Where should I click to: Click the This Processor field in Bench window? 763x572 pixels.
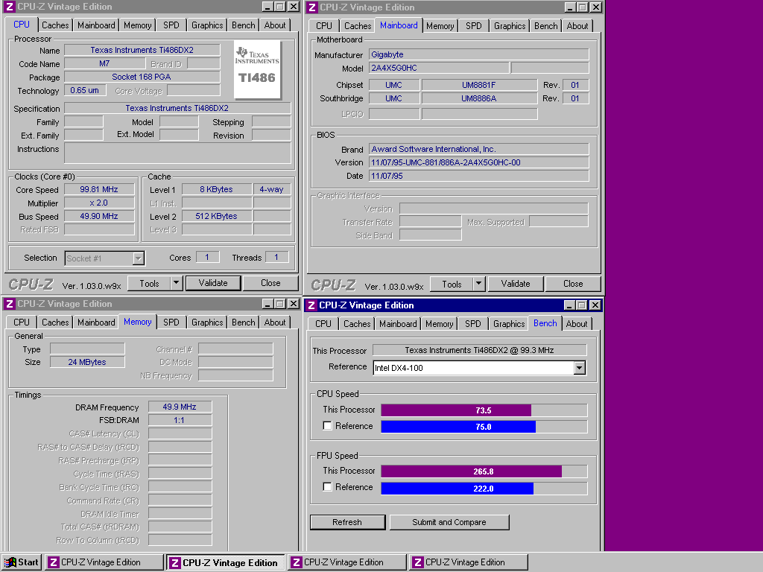[479, 350]
